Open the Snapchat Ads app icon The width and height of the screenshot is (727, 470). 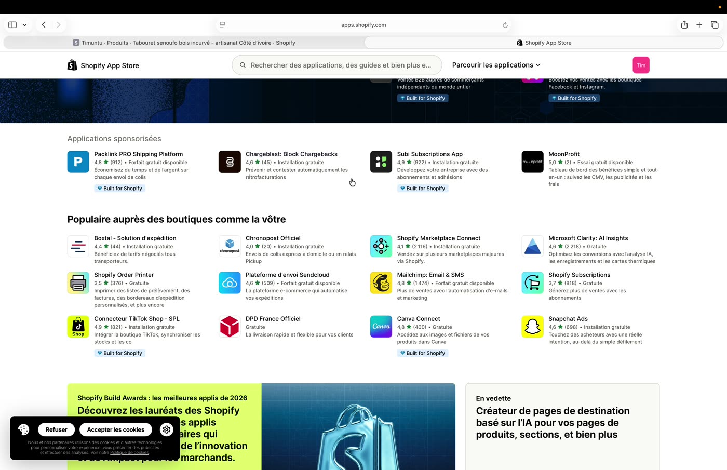[532, 327]
